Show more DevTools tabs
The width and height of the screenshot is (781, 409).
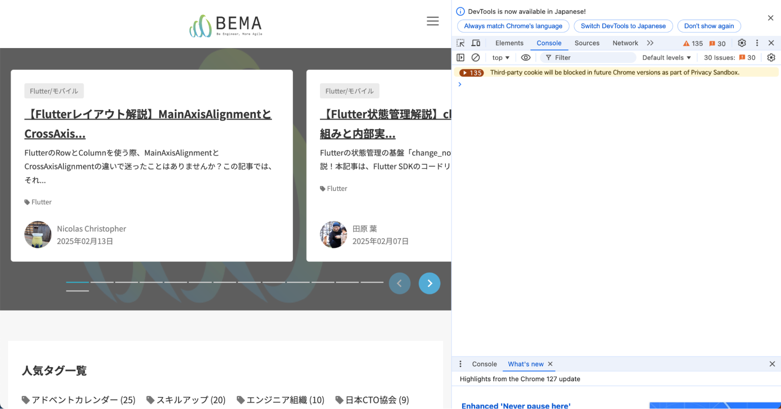point(650,43)
